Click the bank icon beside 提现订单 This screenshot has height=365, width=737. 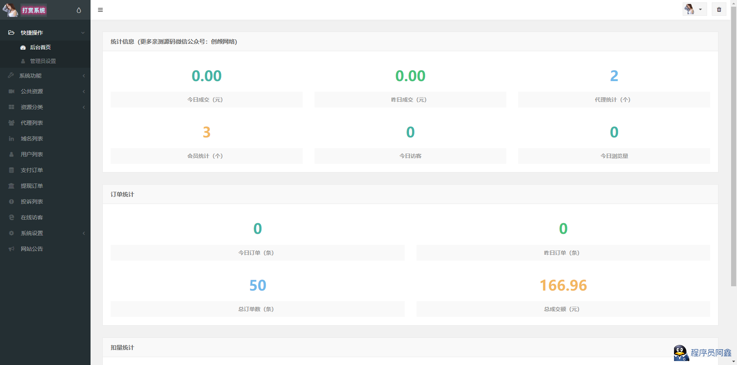point(11,186)
